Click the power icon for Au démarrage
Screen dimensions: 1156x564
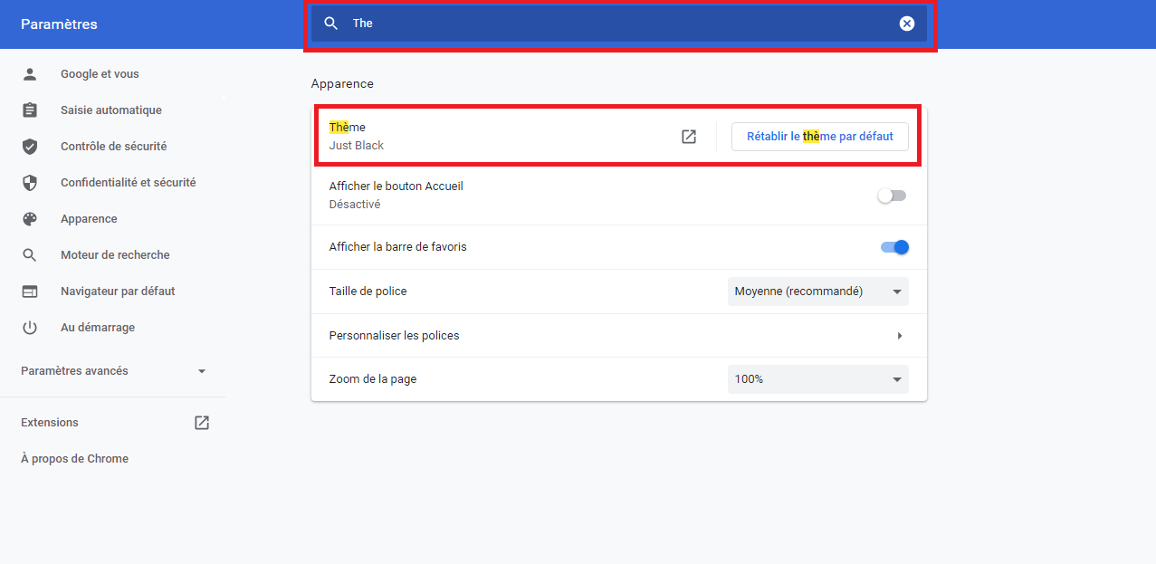(x=30, y=328)
